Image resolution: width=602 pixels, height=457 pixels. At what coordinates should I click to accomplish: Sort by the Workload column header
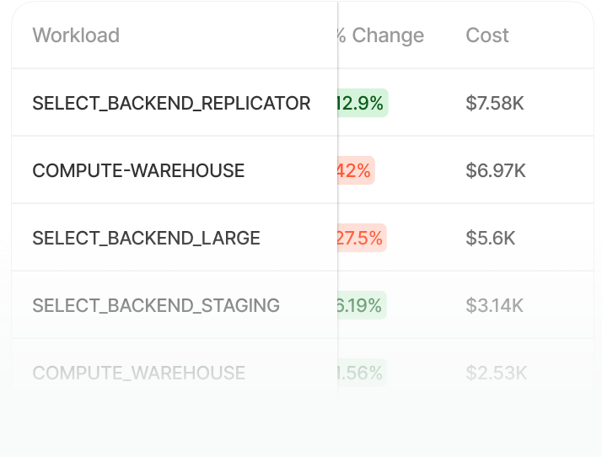pyautogui.click(x=76, y=35)
